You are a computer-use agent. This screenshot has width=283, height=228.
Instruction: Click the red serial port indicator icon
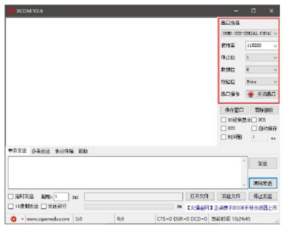pyautogui.click(x=251, y=94)
